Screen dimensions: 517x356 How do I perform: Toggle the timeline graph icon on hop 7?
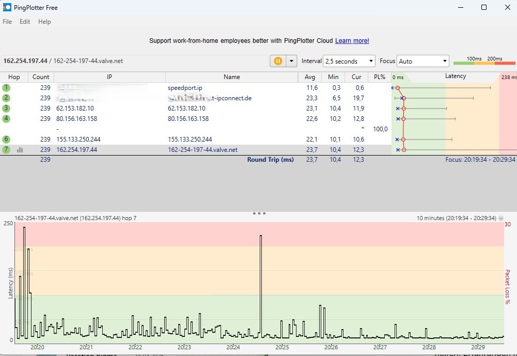coord(20,150)
